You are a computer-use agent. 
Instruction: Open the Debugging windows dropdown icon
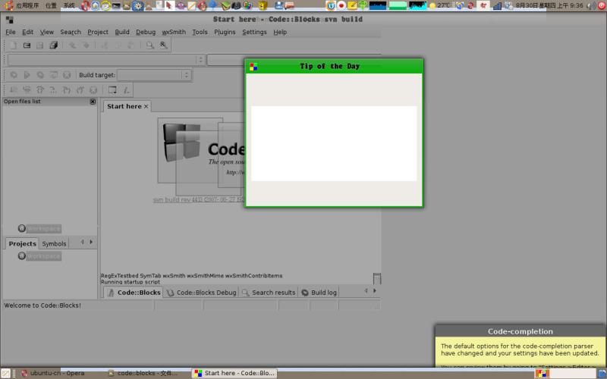(112, 89)
